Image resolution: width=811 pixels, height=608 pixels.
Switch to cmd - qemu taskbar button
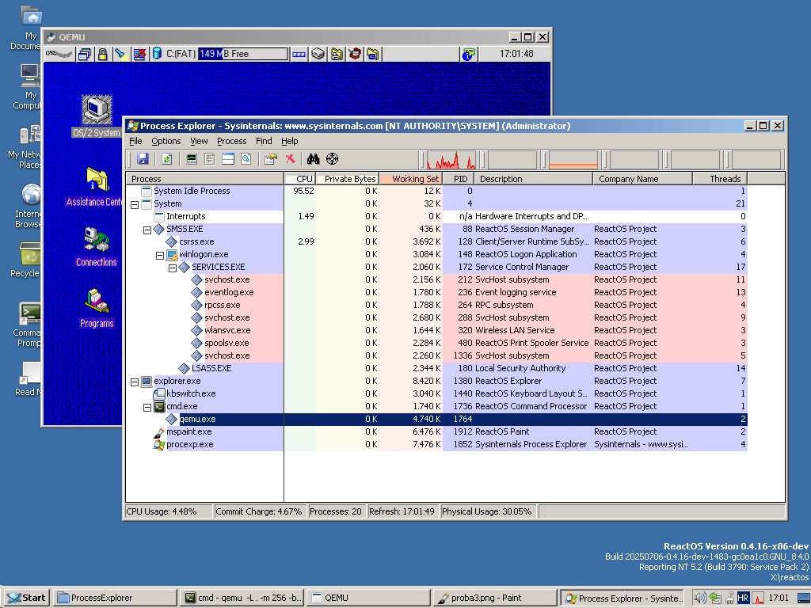tap(243, 598)
